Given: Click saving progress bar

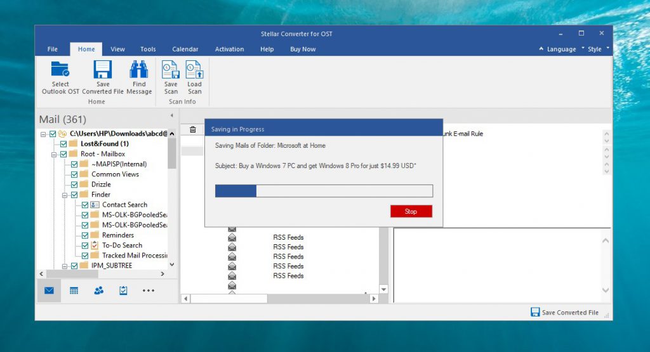Looking at the screenshot, I should pos(324,191).
